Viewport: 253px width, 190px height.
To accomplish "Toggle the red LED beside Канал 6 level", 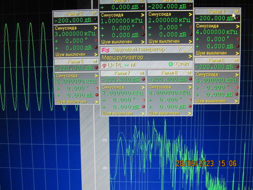I will 237,66.
